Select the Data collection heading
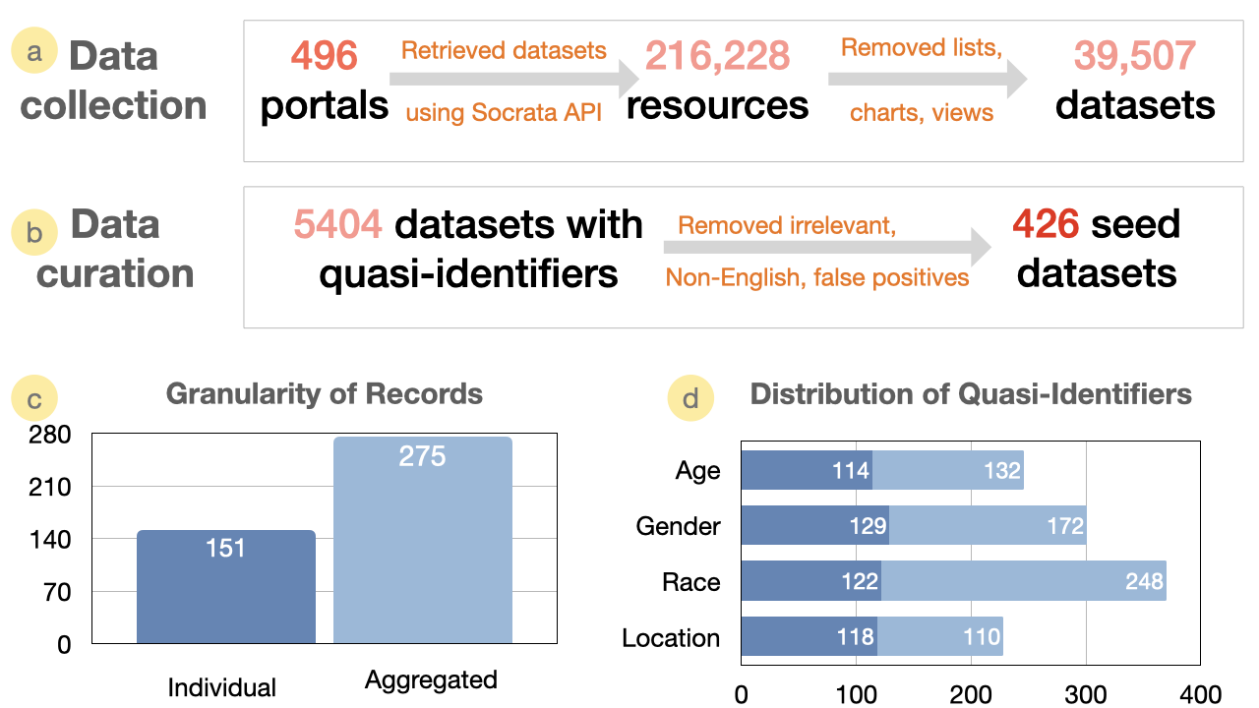The image size is (1259, 708). 113,81
